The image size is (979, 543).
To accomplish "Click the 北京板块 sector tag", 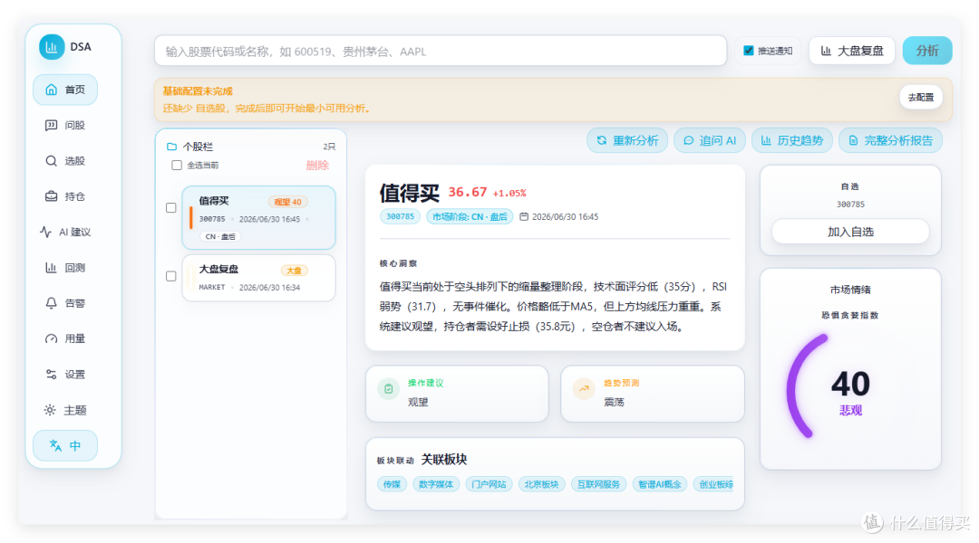I will point(541,484).
